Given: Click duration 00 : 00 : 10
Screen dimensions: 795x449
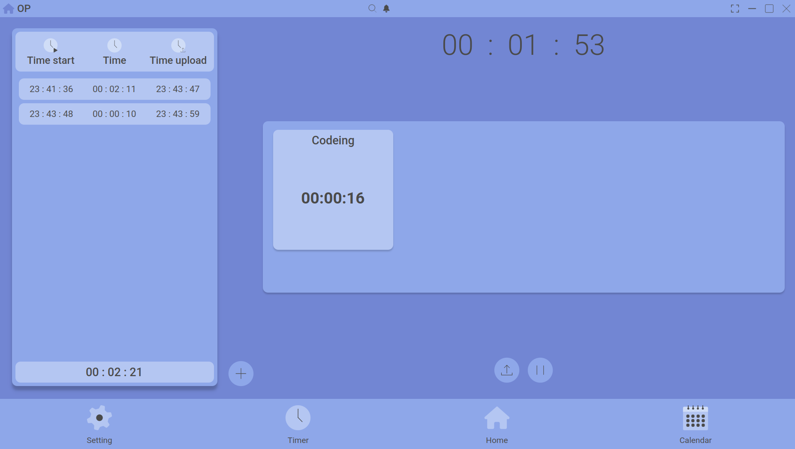Looking at the screenshot, I should (114, 114).
